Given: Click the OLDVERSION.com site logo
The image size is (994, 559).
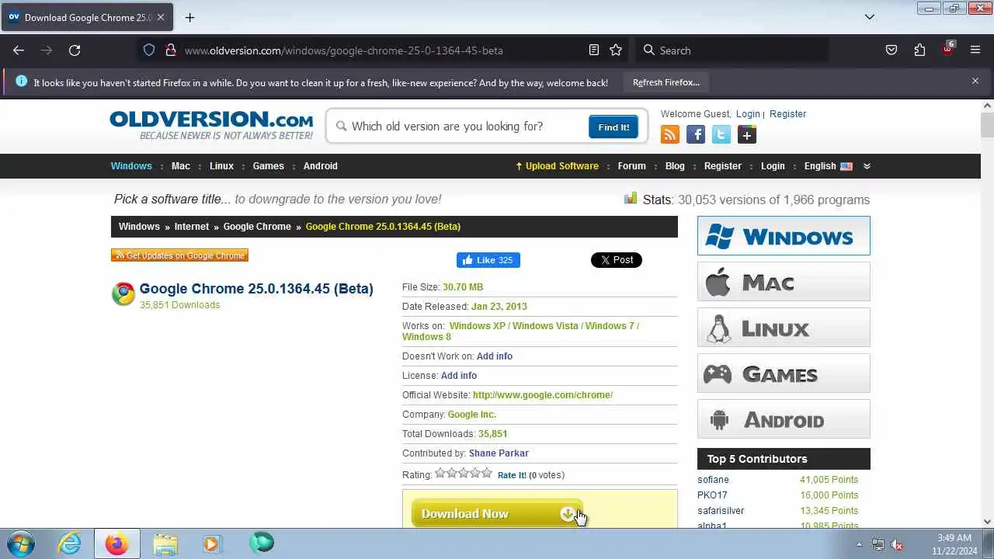Looking at the screenshot, I should coord(211,125).
